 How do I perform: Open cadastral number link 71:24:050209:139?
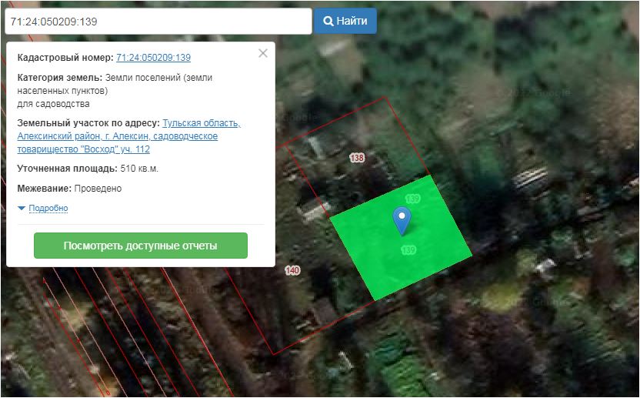point(154,58)
